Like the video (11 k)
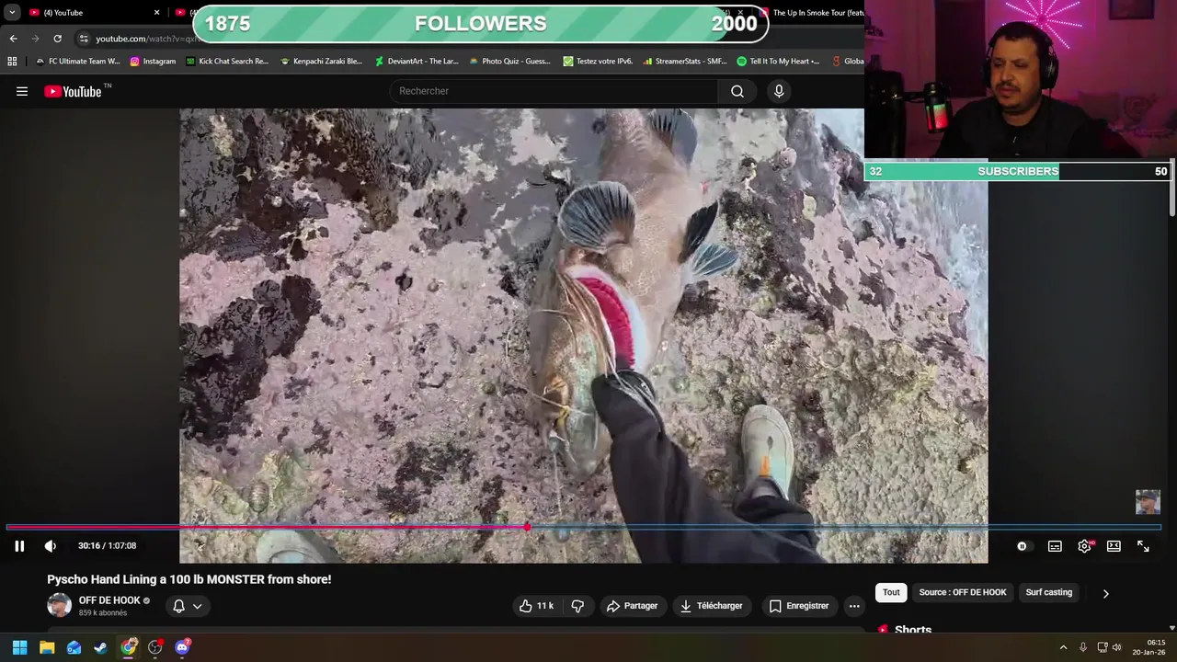 tap(536, 606)
